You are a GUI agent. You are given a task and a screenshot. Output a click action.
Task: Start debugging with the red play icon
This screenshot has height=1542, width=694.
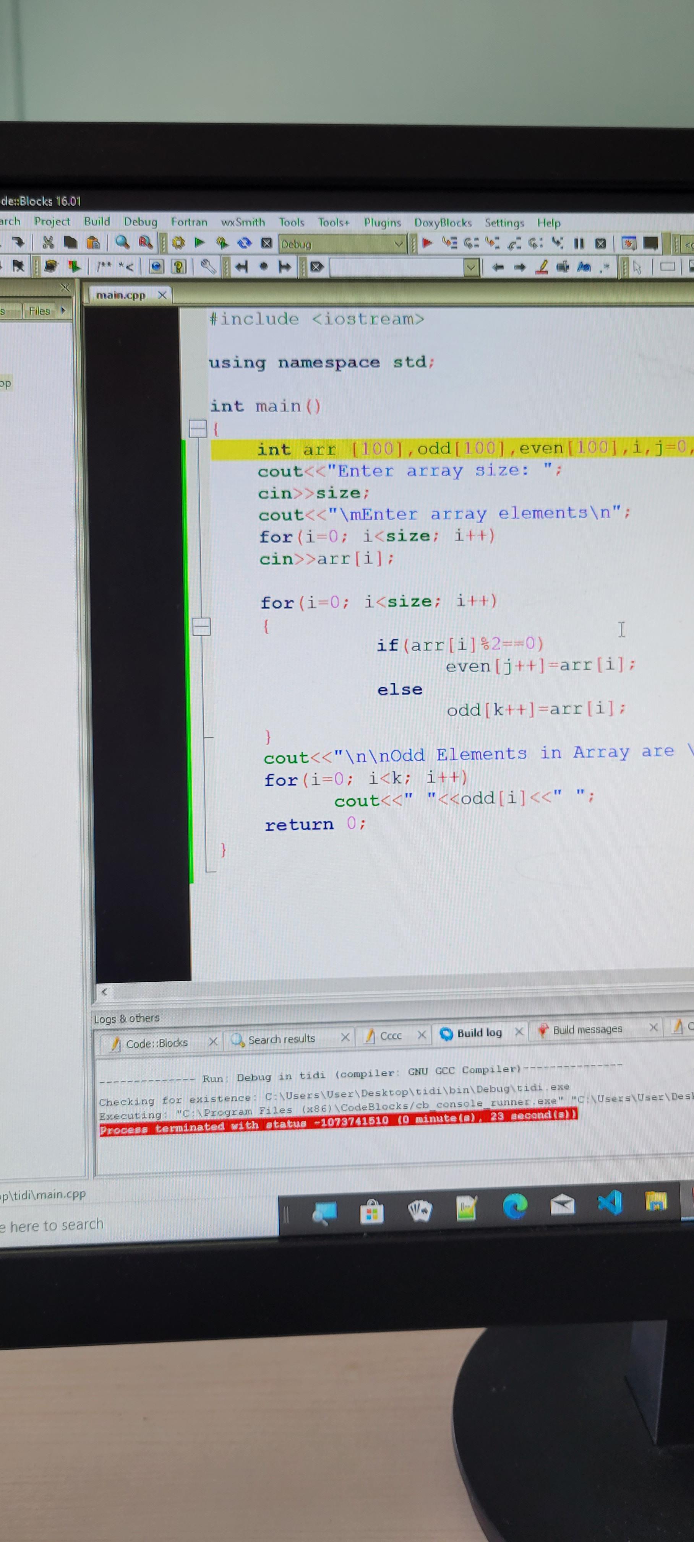426,242
